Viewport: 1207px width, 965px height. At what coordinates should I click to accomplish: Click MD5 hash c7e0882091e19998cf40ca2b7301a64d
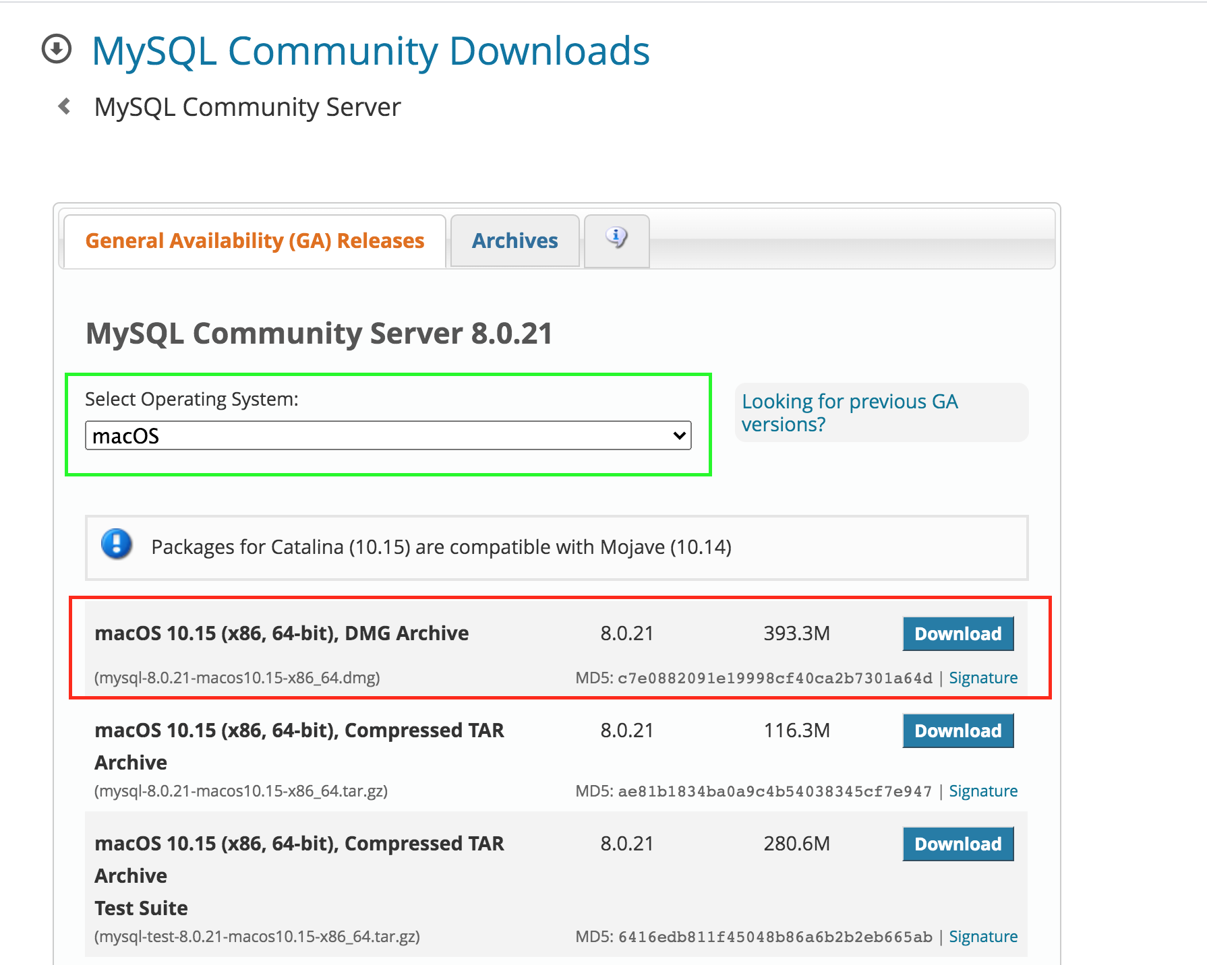(775, 678)
